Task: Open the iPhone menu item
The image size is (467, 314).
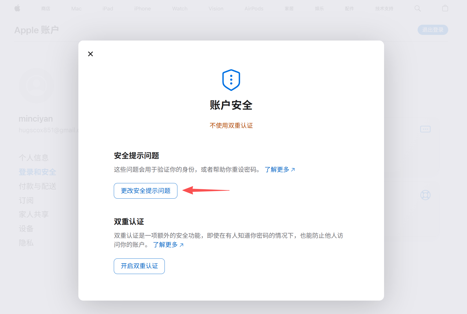Action: [x=143, y=9]
